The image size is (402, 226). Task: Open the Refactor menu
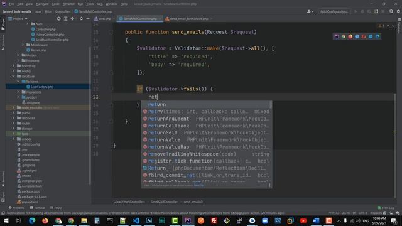click(x=68, y=4)
